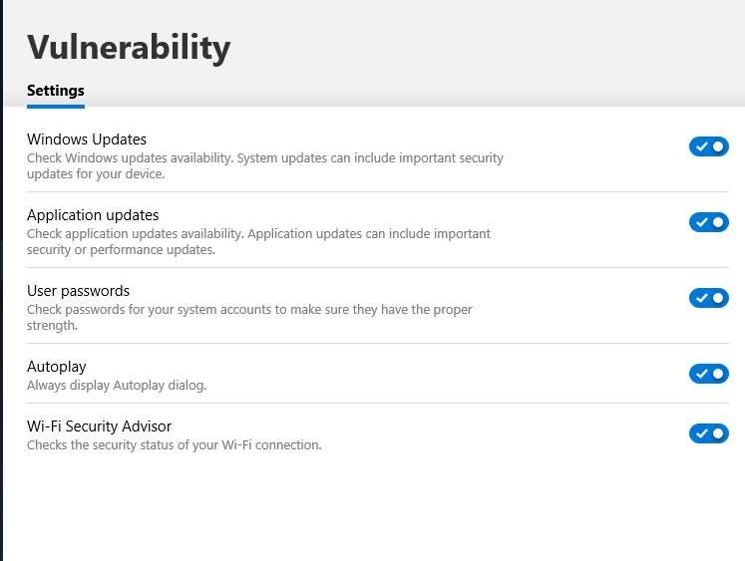Click the password strength description text

click(249, 317)
